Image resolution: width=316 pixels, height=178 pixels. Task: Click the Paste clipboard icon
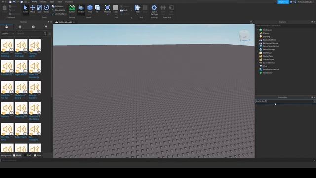(x=5, y=9)
